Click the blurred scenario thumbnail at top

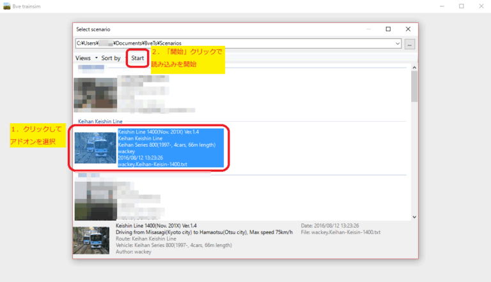95,94
